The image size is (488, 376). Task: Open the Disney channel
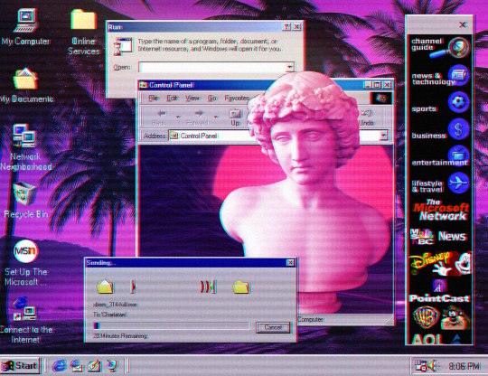440,264
